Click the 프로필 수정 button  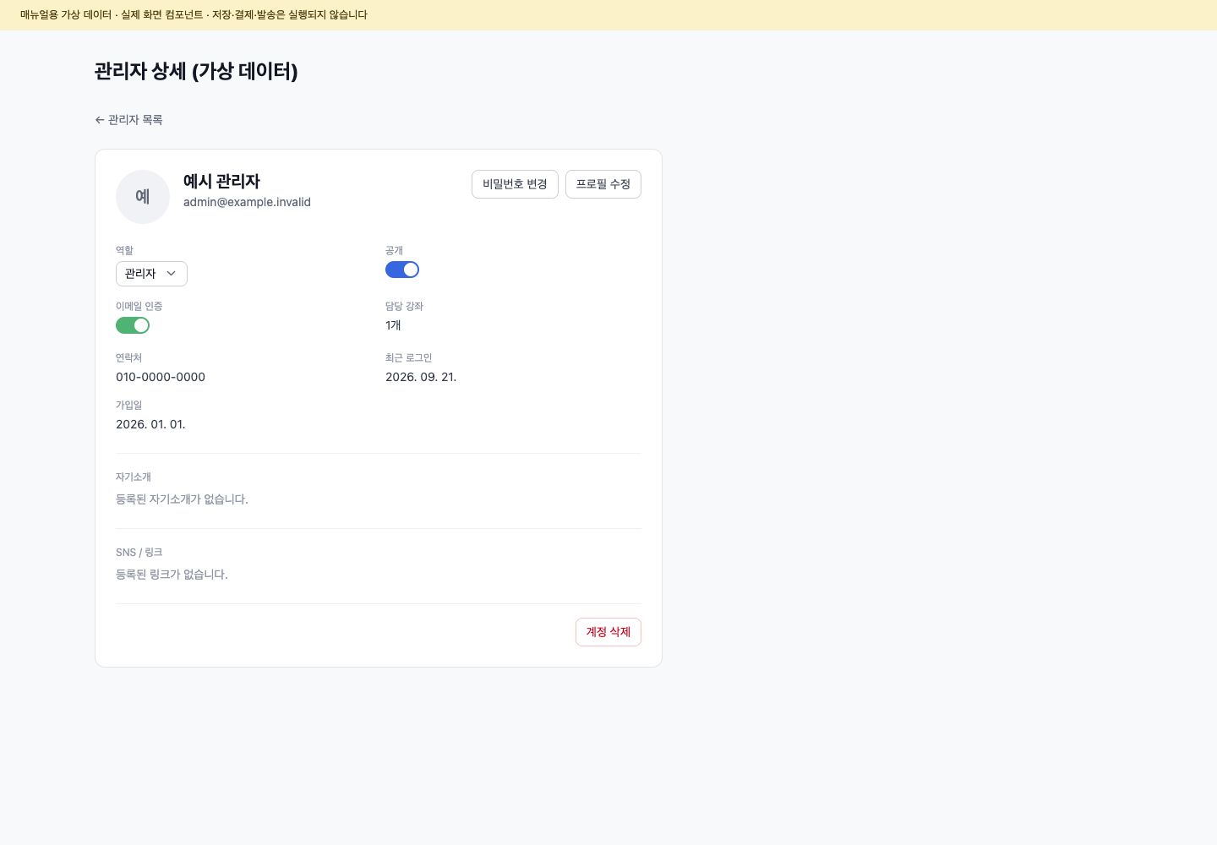click(x=603, y=184)
